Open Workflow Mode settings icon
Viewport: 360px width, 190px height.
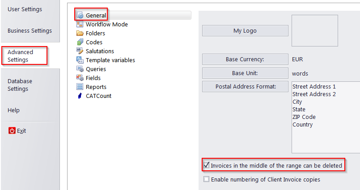tap(80, 24)
